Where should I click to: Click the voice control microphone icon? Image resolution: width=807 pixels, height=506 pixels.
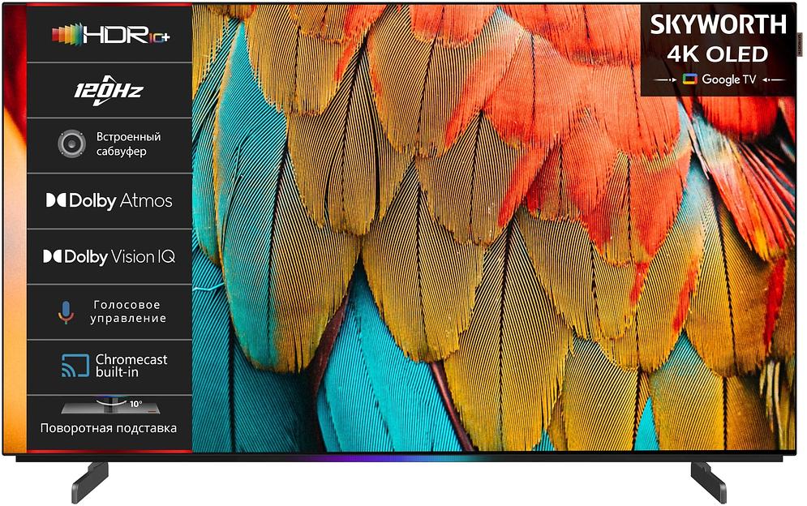coord(66,312)
